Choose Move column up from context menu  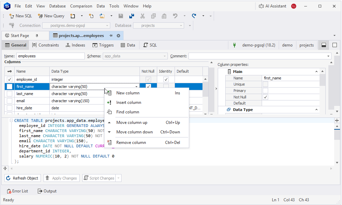pyautogui.click(x=147, y=123)
